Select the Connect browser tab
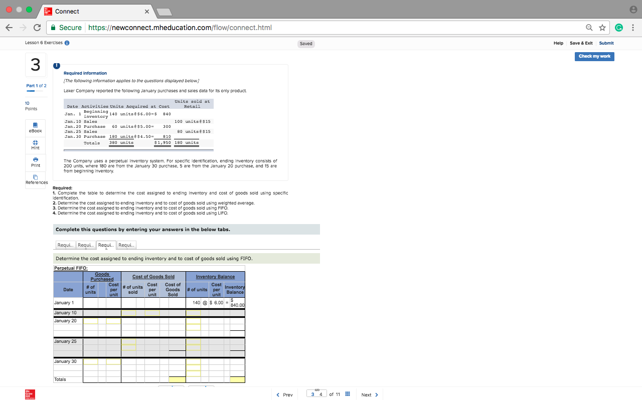The image size is (642, 401). click(x=75, y=11)
